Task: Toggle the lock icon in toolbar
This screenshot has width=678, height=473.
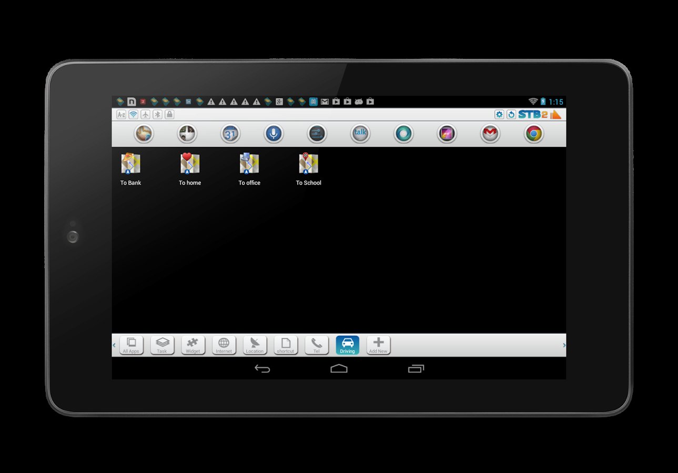Action: [x=169, y=115]
